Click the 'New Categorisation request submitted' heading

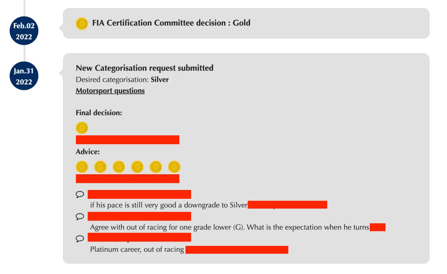[145, 68]
